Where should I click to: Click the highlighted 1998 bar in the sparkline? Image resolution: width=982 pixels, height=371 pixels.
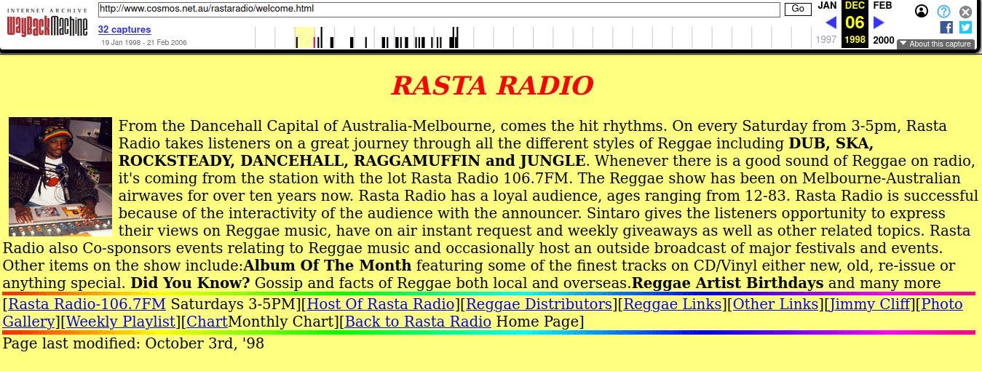[305, 38]
